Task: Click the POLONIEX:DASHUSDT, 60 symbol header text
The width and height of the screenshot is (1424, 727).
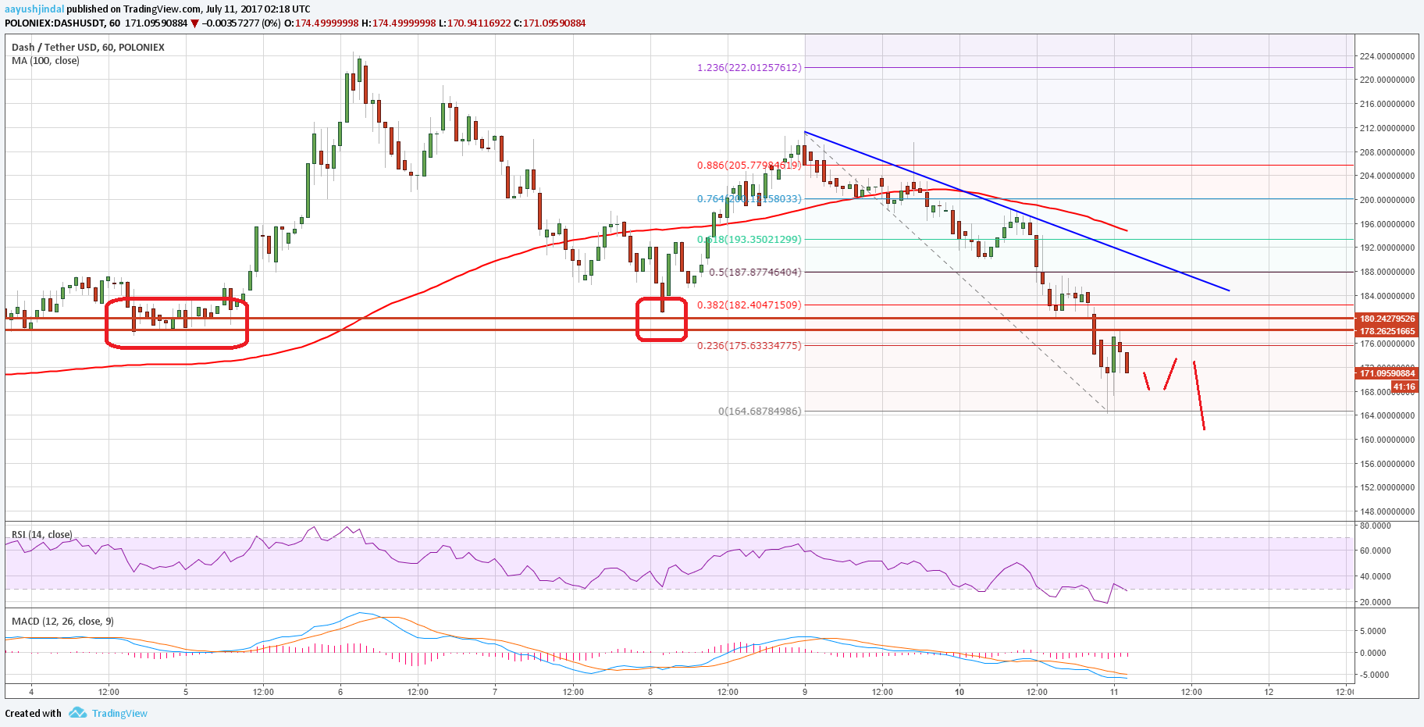Action: (62, 23)
